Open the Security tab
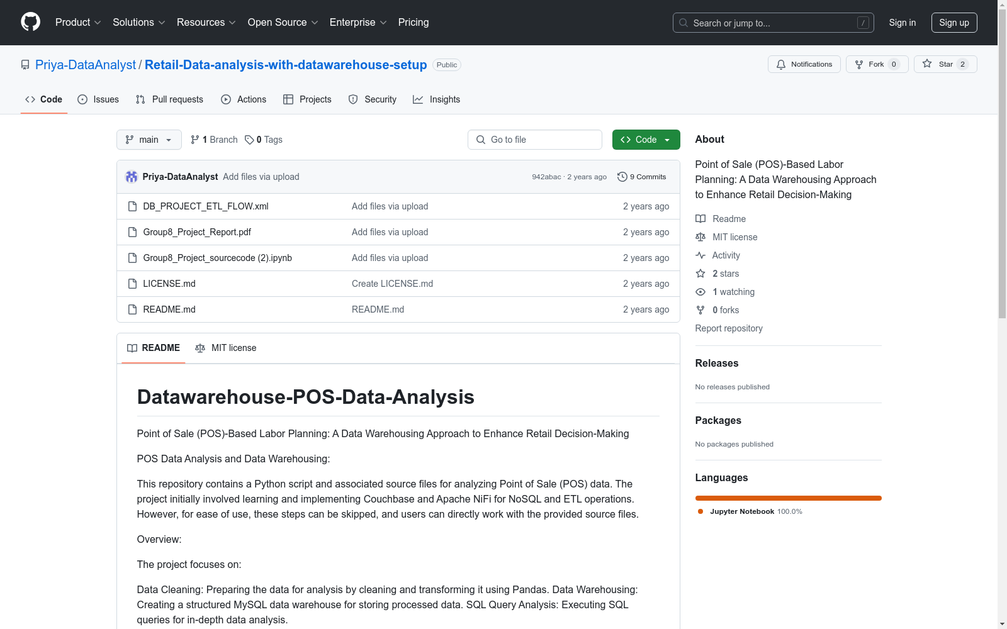The height and width of the screenshot is (629, 1007). coord(373,99)
